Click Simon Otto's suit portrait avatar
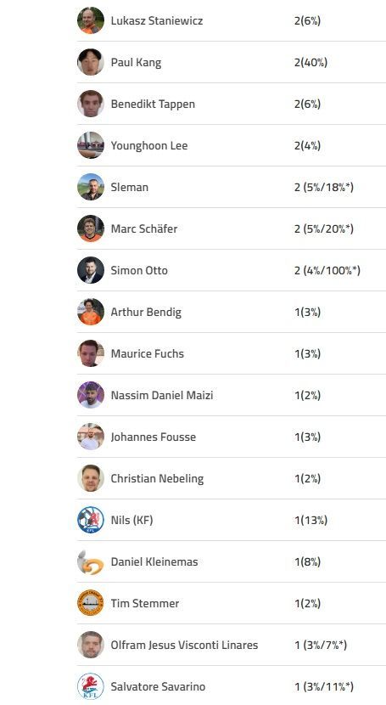386x705 pixels. tap(91, 270)
